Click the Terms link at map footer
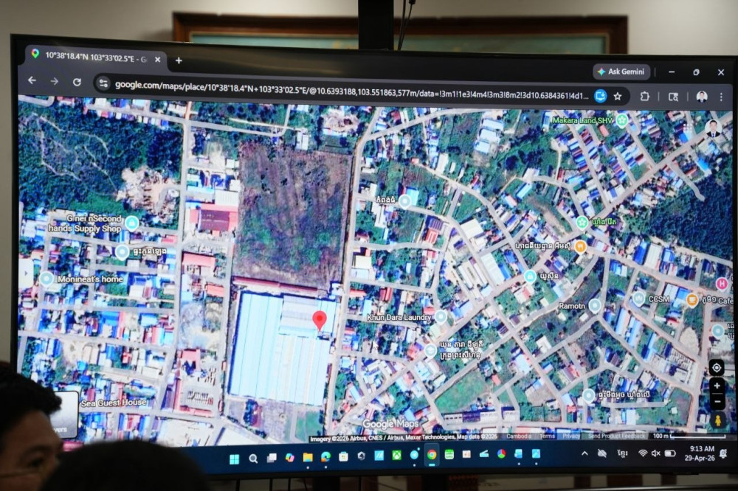 (x=547, y=436)
